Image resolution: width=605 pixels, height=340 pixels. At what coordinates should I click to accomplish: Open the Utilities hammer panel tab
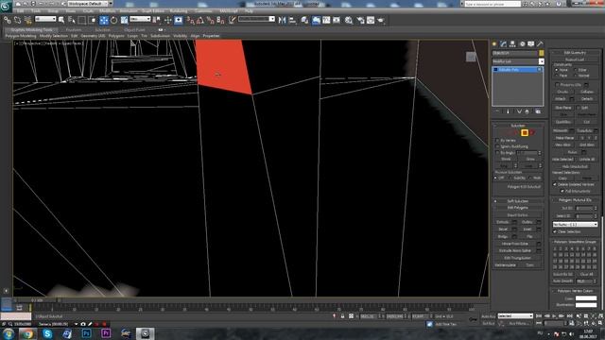click(540, 44)
